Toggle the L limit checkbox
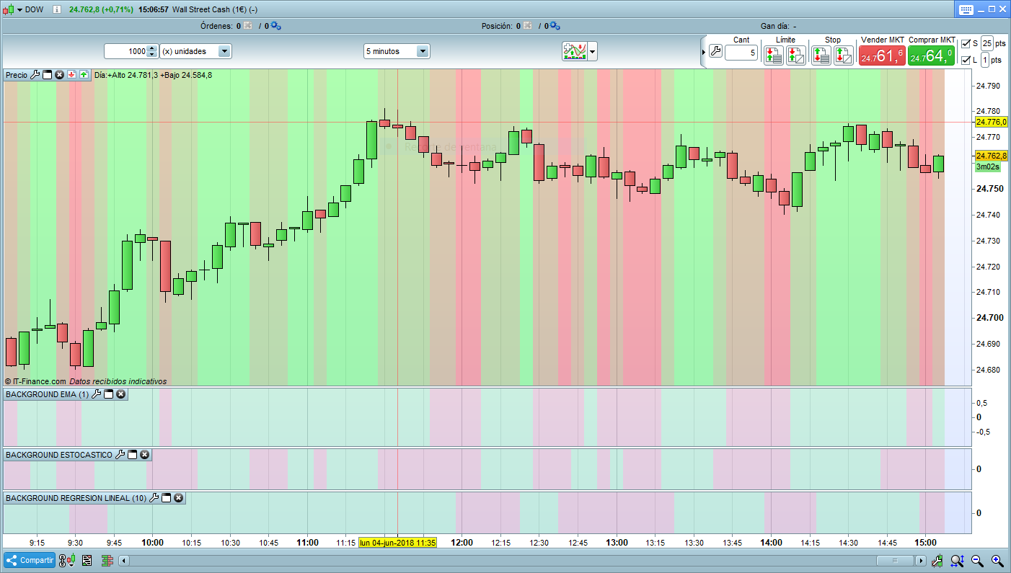The height and width of the screenshot is (573, 1011). click(966, 60)
